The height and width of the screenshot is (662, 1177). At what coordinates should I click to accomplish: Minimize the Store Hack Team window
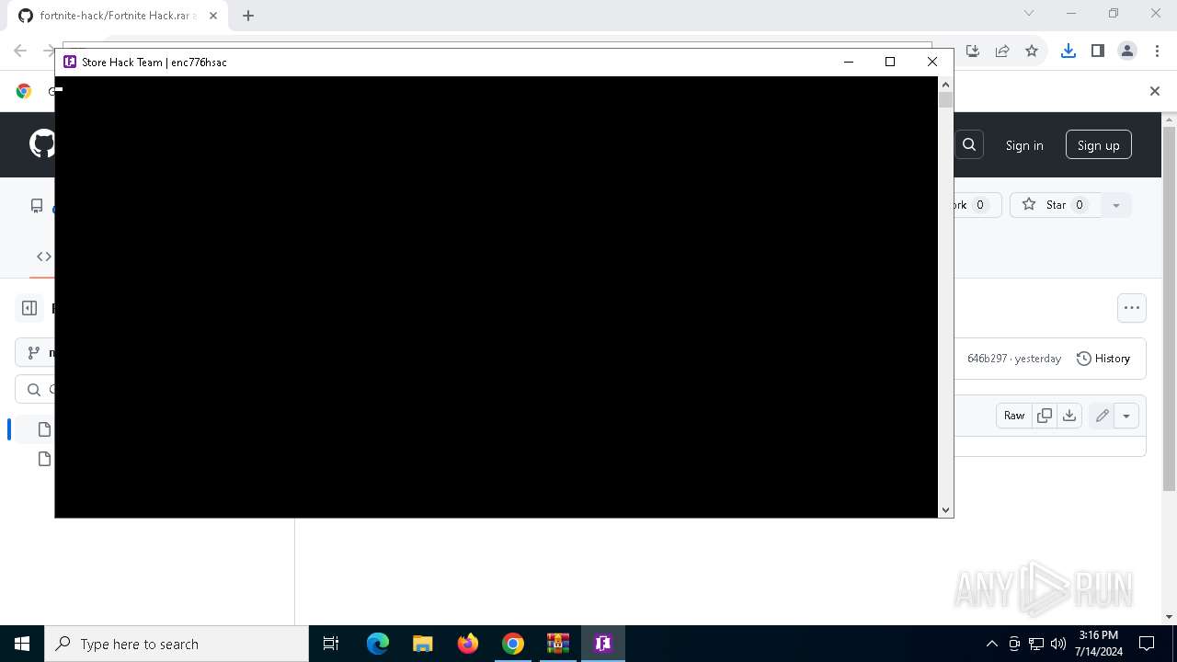pos(848,62)
